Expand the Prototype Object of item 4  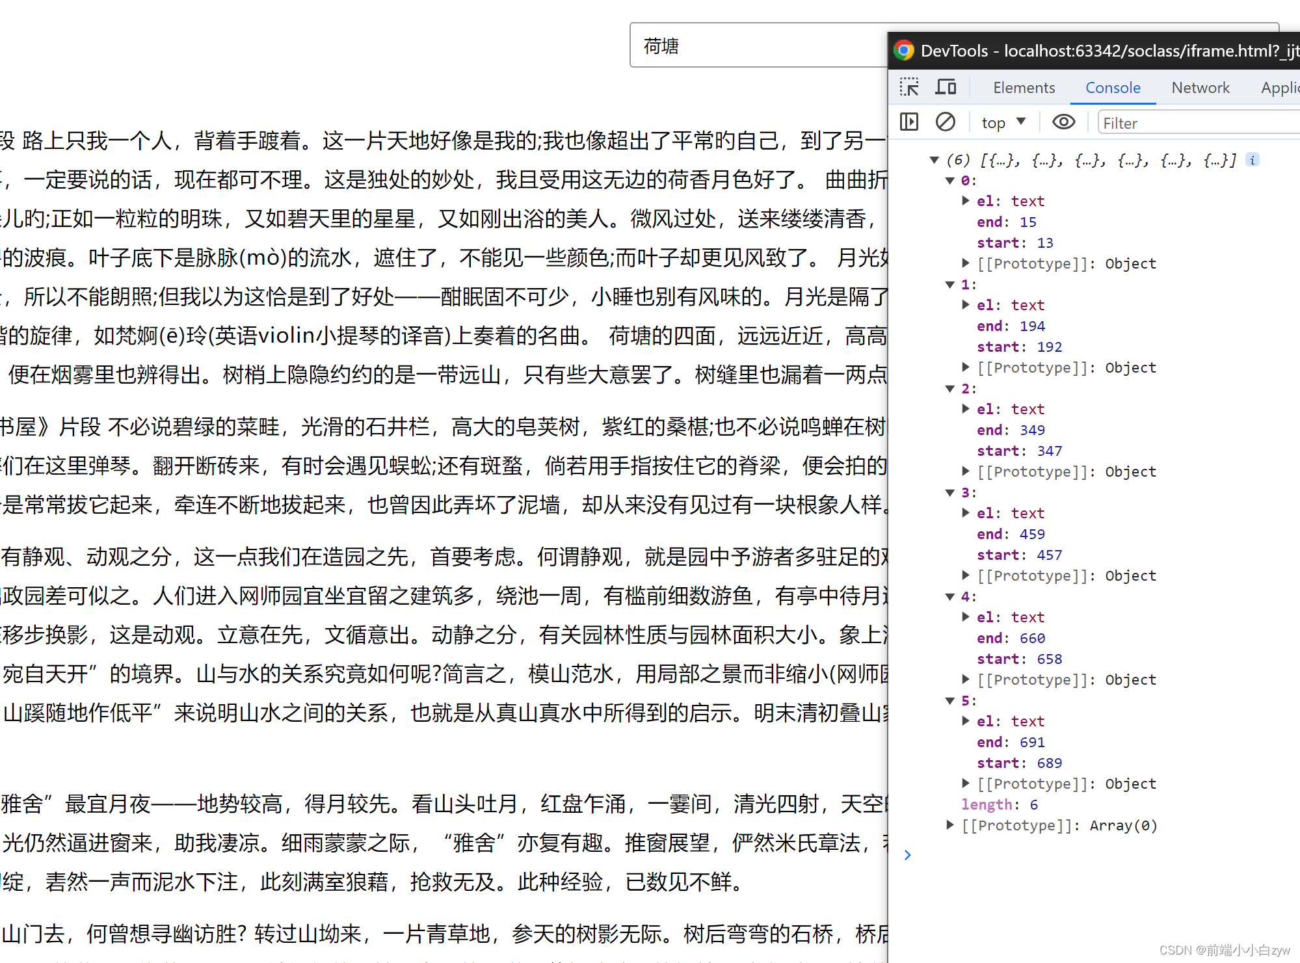[x=966, y=679]
